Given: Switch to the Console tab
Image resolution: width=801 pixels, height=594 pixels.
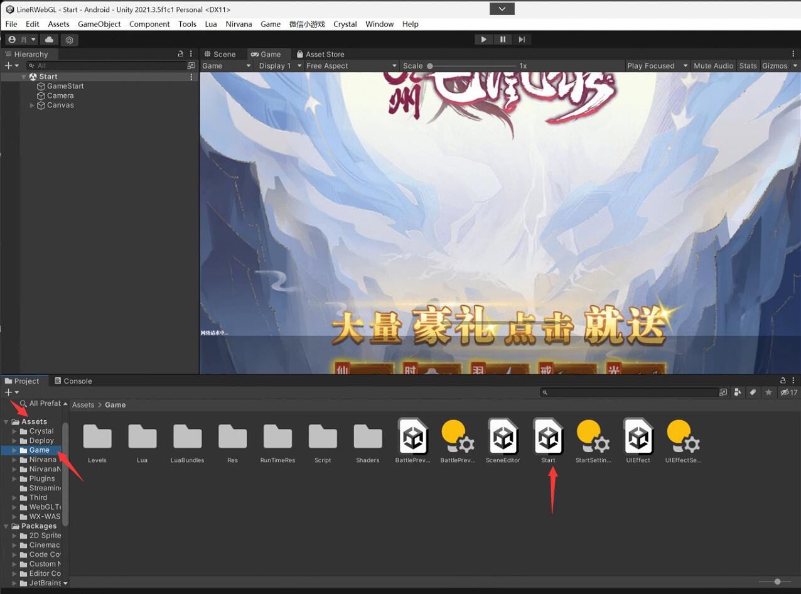Looking at the screenshot, I should (73, 381).
